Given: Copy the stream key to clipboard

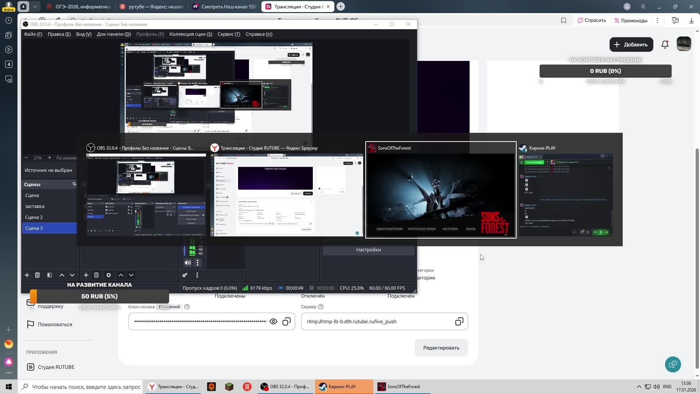Looking at the screenshot, I should (287, 321).
